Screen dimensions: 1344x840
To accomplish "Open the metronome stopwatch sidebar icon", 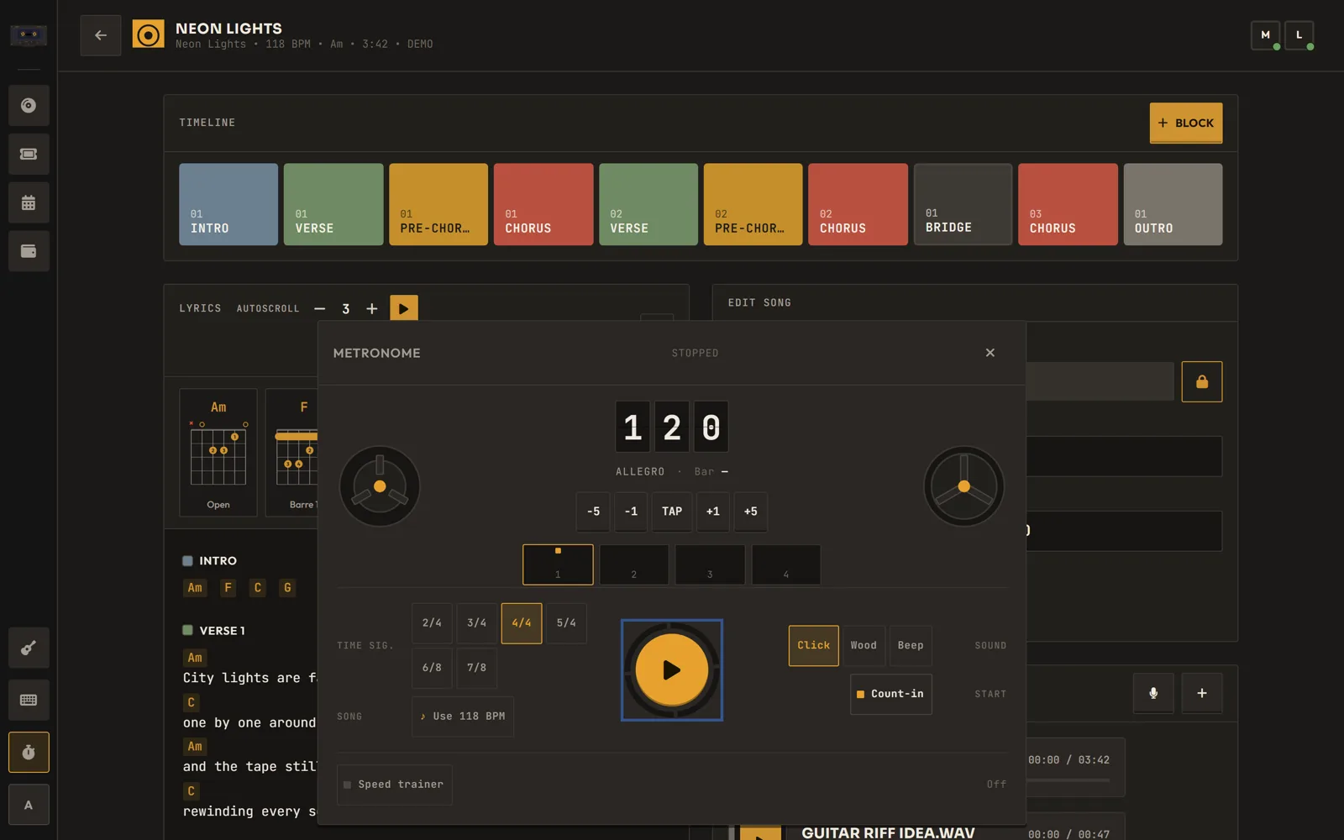I will click(x=29, y=752).
